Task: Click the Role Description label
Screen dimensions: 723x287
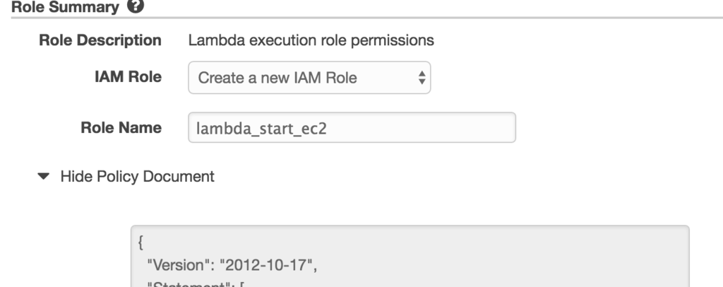Action: tap(99, 40)
